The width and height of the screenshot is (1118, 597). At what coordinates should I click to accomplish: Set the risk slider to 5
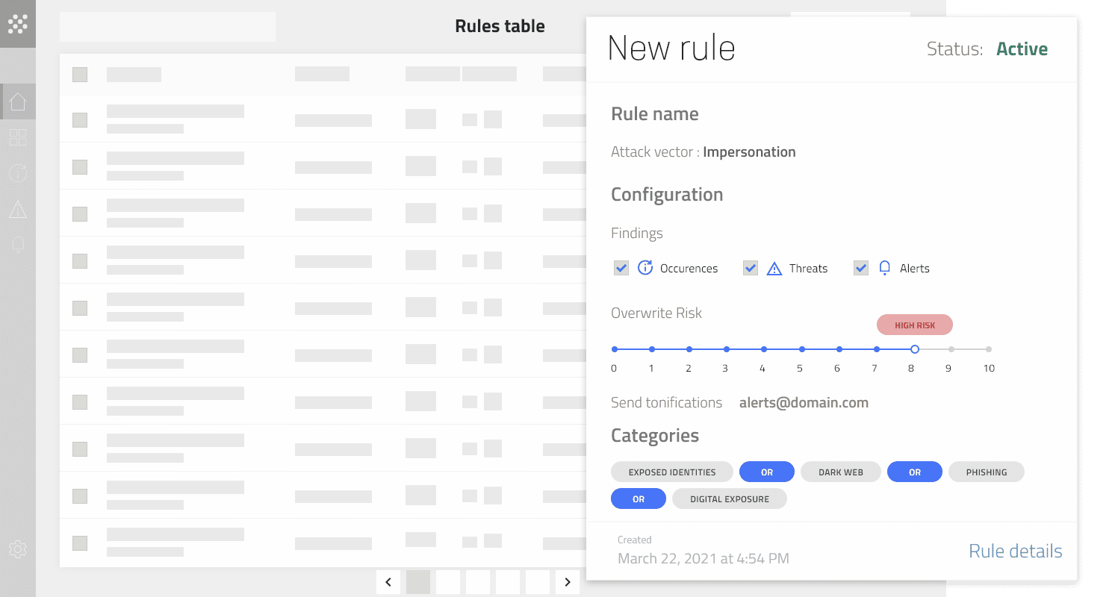tap(801, 349)
